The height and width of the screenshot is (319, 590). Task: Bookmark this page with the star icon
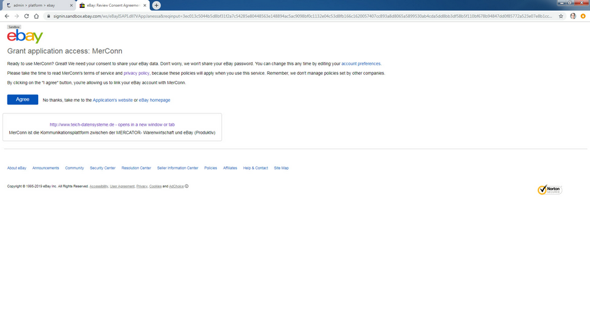click(560, 16)
